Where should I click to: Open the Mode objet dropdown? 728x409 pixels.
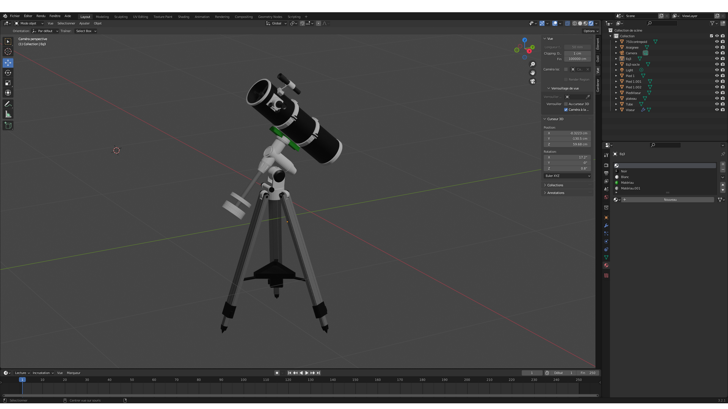coord(29,23)
